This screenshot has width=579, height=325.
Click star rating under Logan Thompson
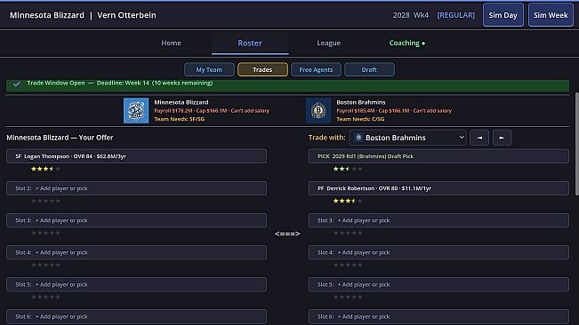45,169
